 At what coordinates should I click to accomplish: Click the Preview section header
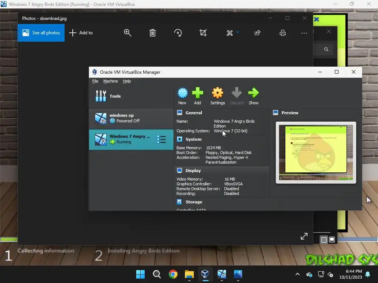[x=290, y=113]
